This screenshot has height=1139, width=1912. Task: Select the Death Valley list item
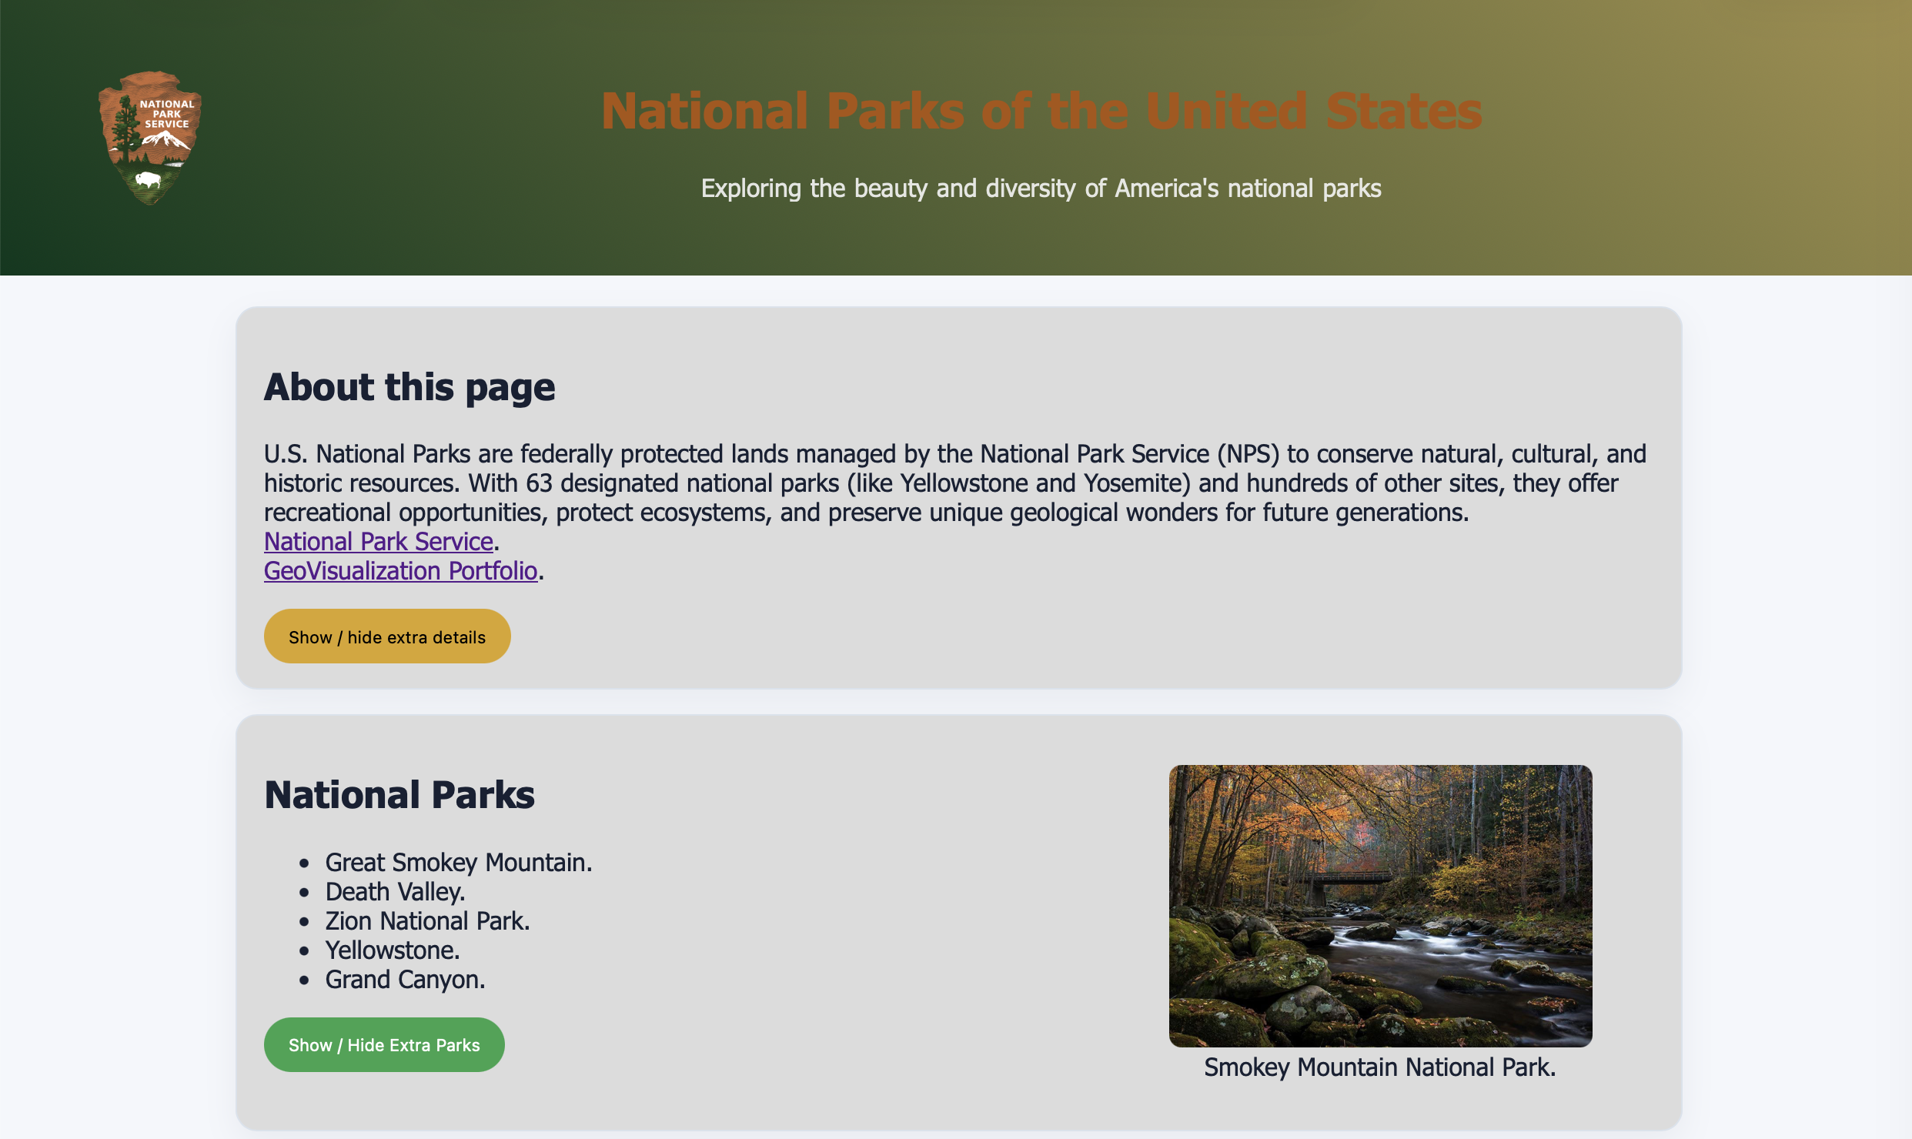click(396, 892)
